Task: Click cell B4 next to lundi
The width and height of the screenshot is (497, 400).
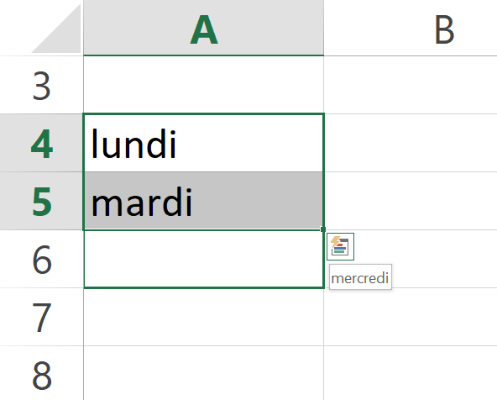Action: [411, 143]
